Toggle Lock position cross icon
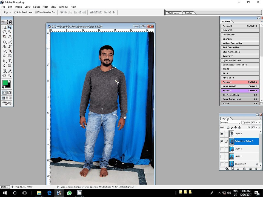 pyautogui.click(x=236, y=128)
